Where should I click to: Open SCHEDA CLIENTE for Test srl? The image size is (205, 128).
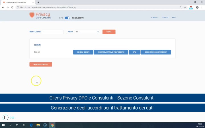(83, 52)
